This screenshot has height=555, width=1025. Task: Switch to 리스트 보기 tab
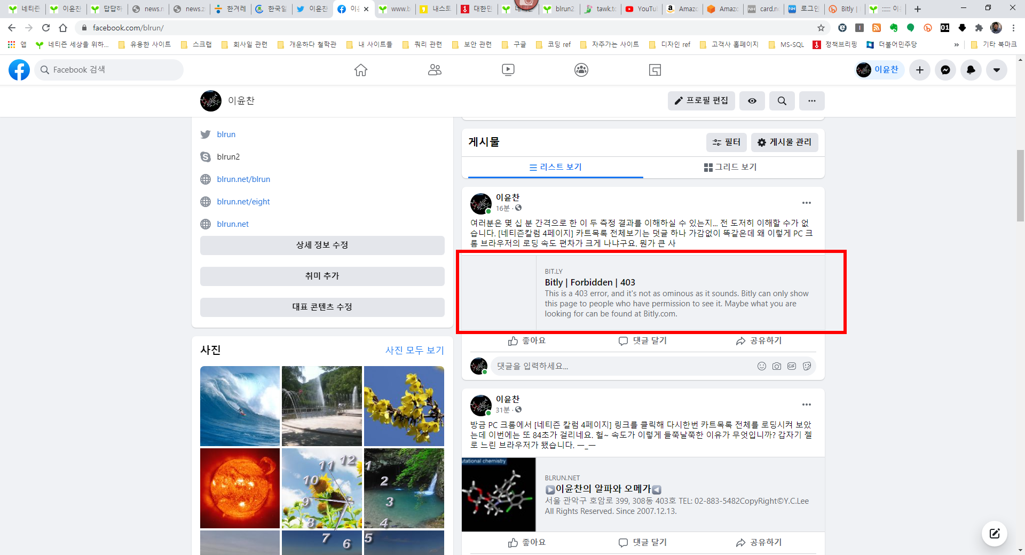tap(556, 167)
